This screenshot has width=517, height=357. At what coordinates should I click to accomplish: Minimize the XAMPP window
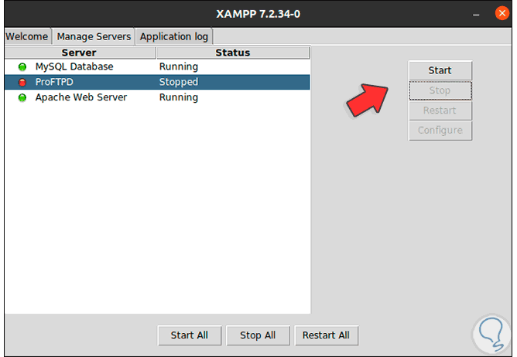[476, 14]
